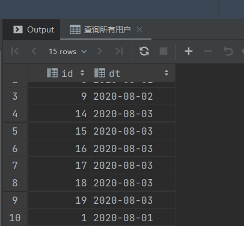Click the table icon in id header

pos(52,73)
